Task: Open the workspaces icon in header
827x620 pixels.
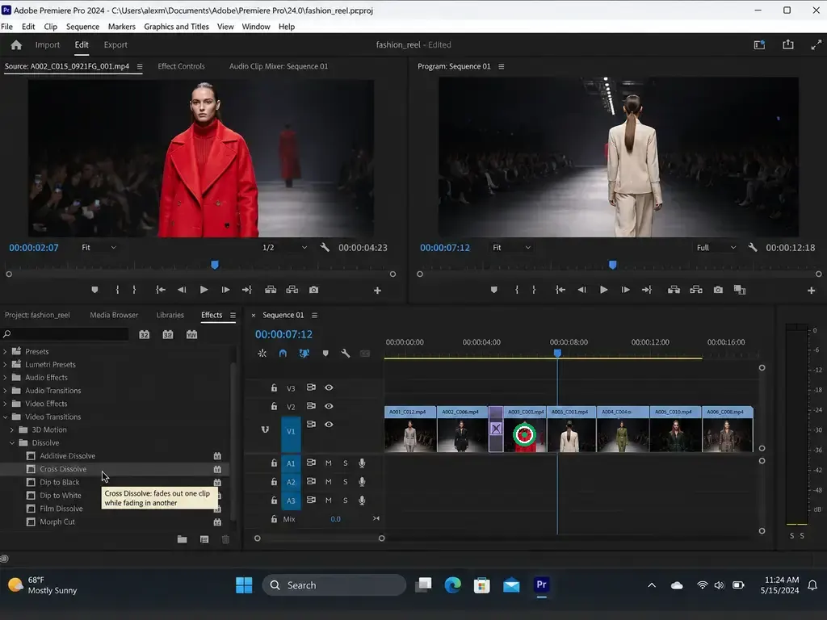Action: pyautogui.click(x=759, y=45)
